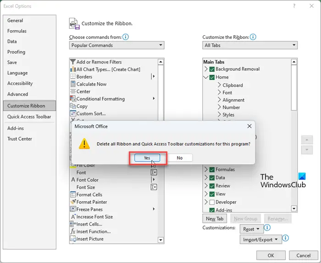
Task: Uncheck the Background Removal tab checkbox
Action: [212, 69]
